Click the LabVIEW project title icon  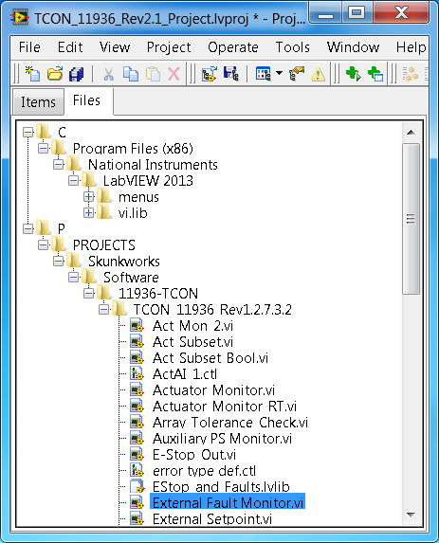(20, 18)
